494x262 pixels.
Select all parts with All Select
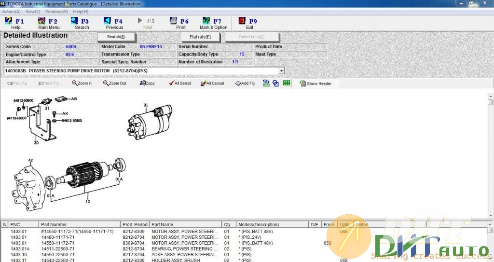click(180, 83)
